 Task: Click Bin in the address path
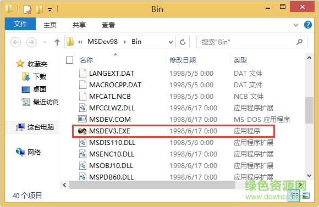(136, 42)
